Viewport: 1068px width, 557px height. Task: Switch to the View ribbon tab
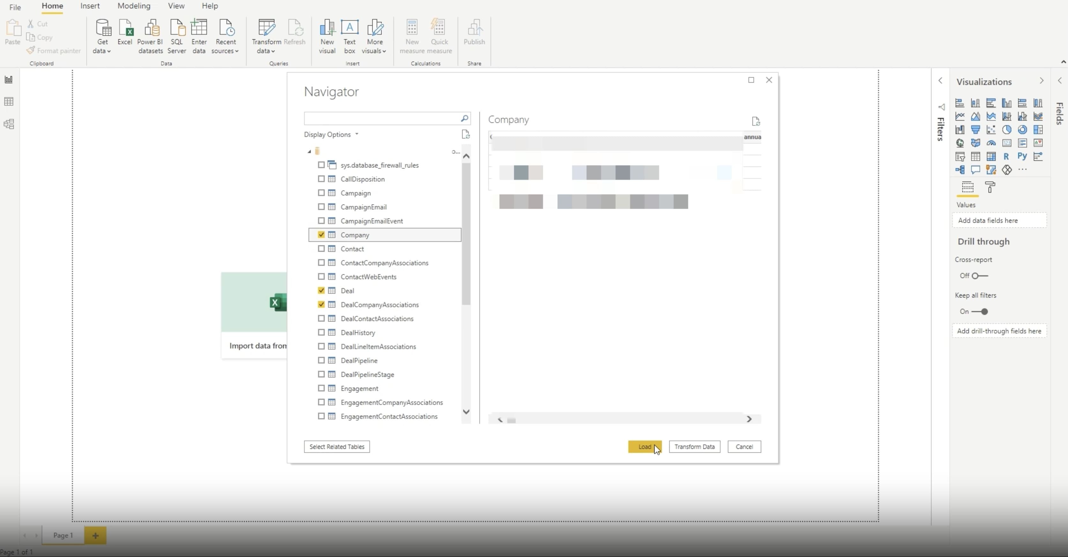tap(176, 6)
